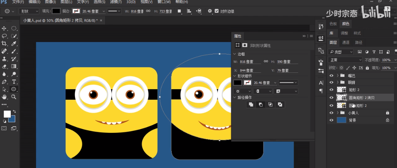Click the Subtract front shape path operation icon
397x168 pixels.
tap(260, 105)
